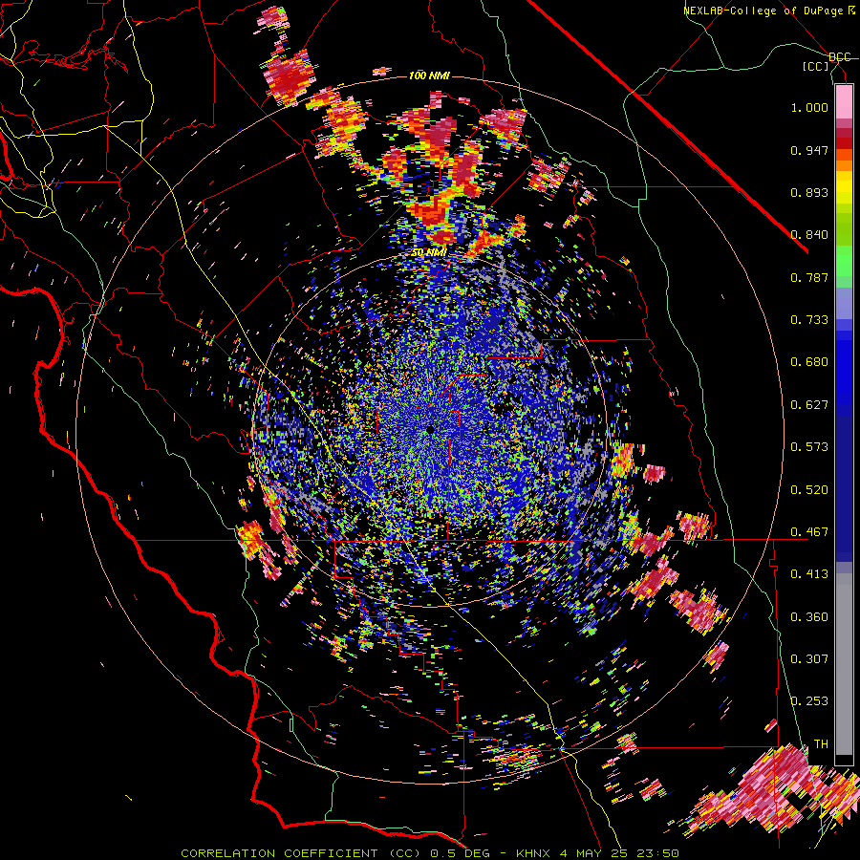The image size is (860, 860).
Task: Click the KHNX station identifier in caption
Action: click(x=535, y=853)
